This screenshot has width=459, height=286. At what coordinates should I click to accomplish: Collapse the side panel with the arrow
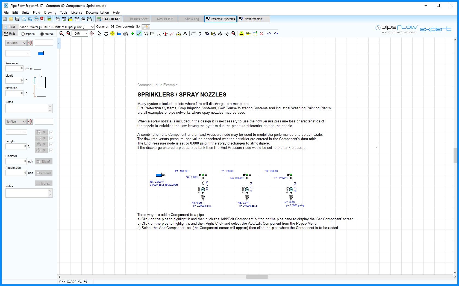pyautogui.click(x=59, y=43)
